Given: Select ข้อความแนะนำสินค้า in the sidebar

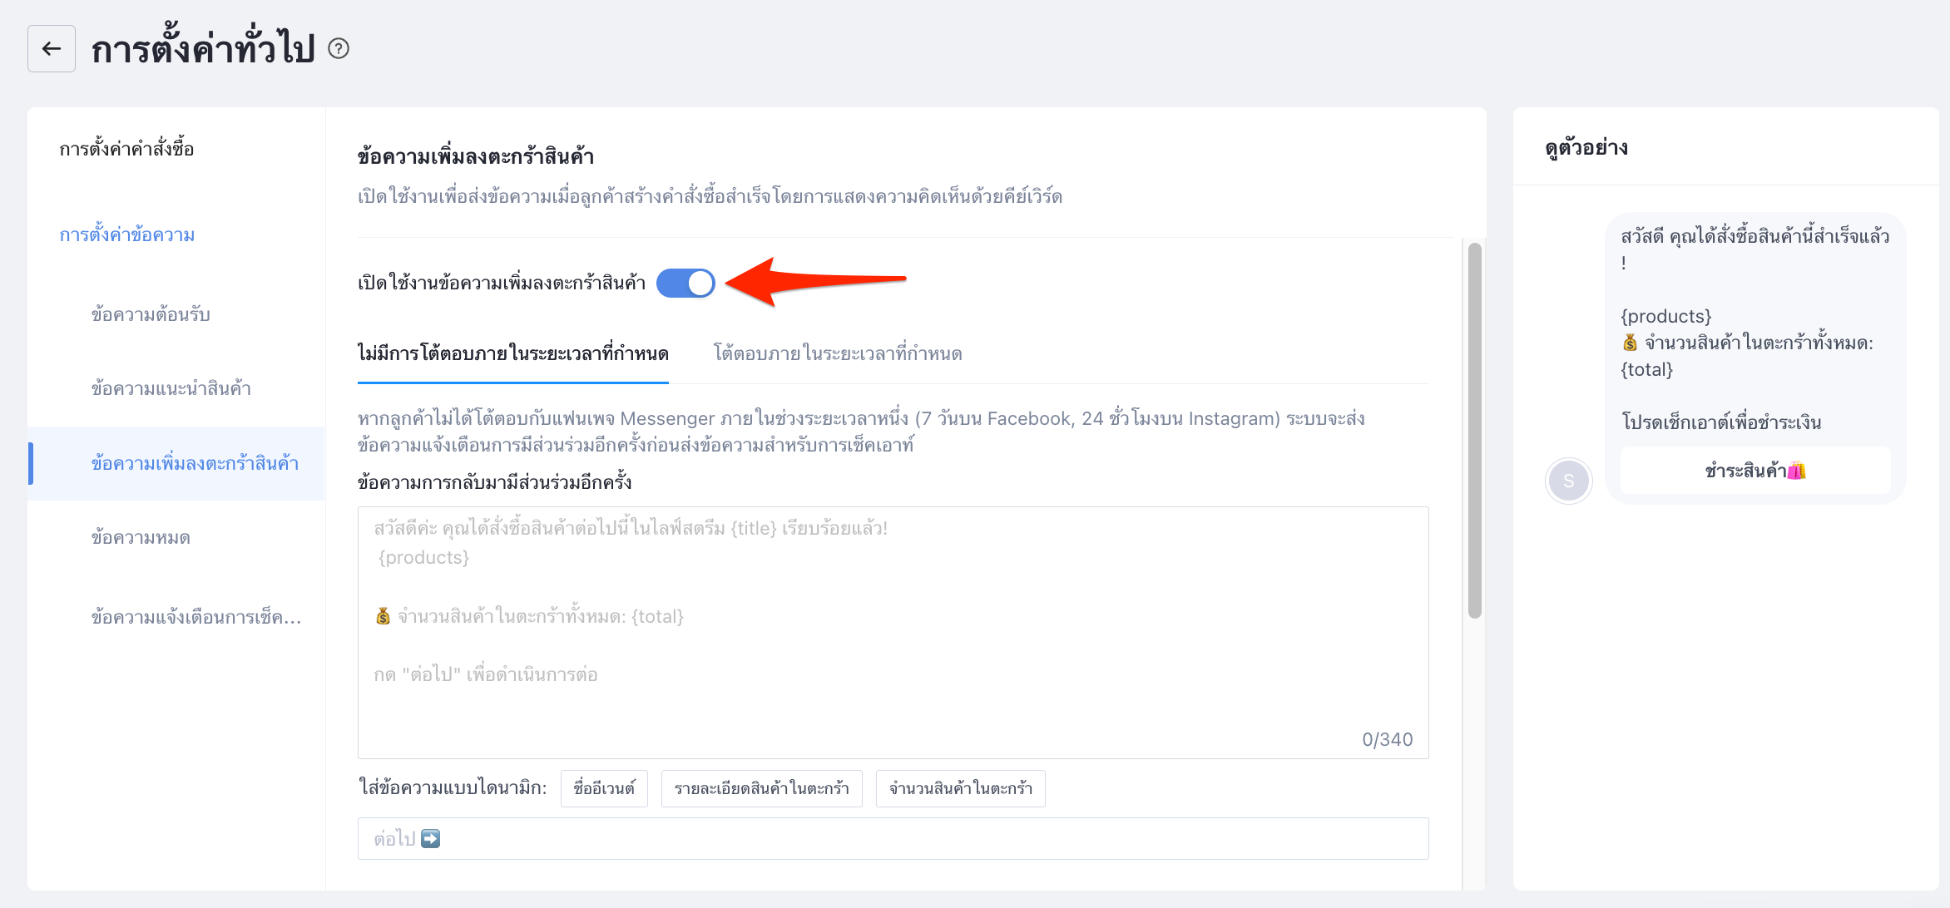Looking at the screenshot, I should click(x=171, y=389).
